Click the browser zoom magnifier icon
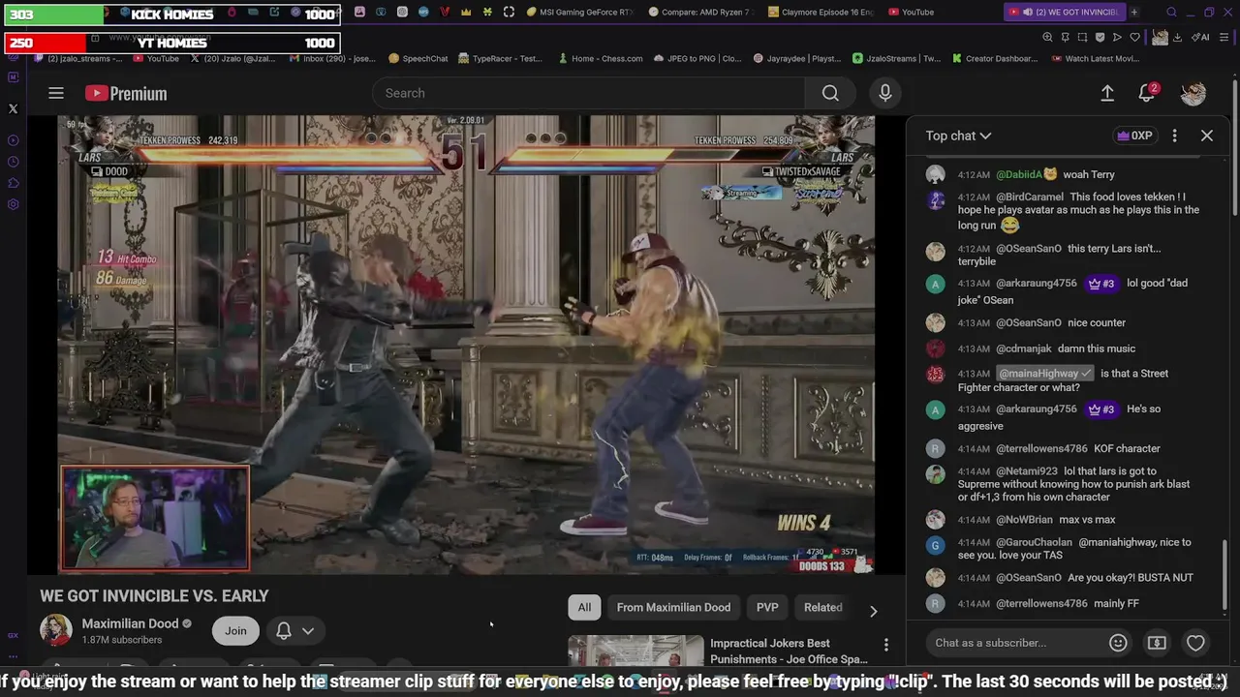The height and width of the screenshot is (697, 1240). click(1047, 37)
